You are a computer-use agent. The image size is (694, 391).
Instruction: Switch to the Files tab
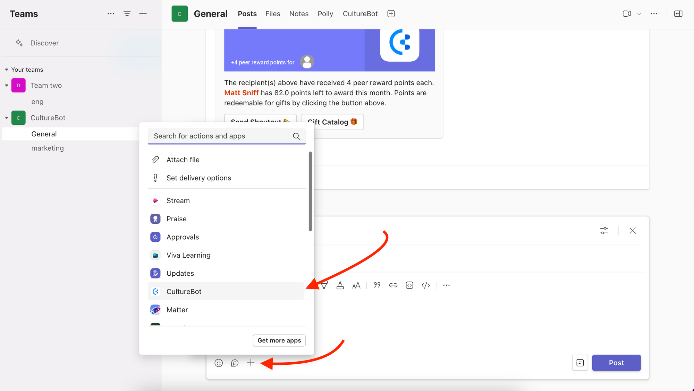coord(273,14)
